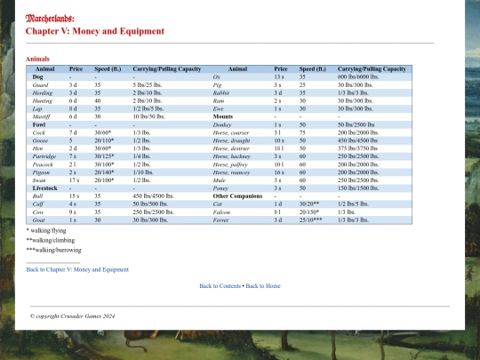The width and height of the screenshot is (480, 360).
Task: Click the **walking/climbing footnote
Action: pyautogui.click(x=51, y=240)
